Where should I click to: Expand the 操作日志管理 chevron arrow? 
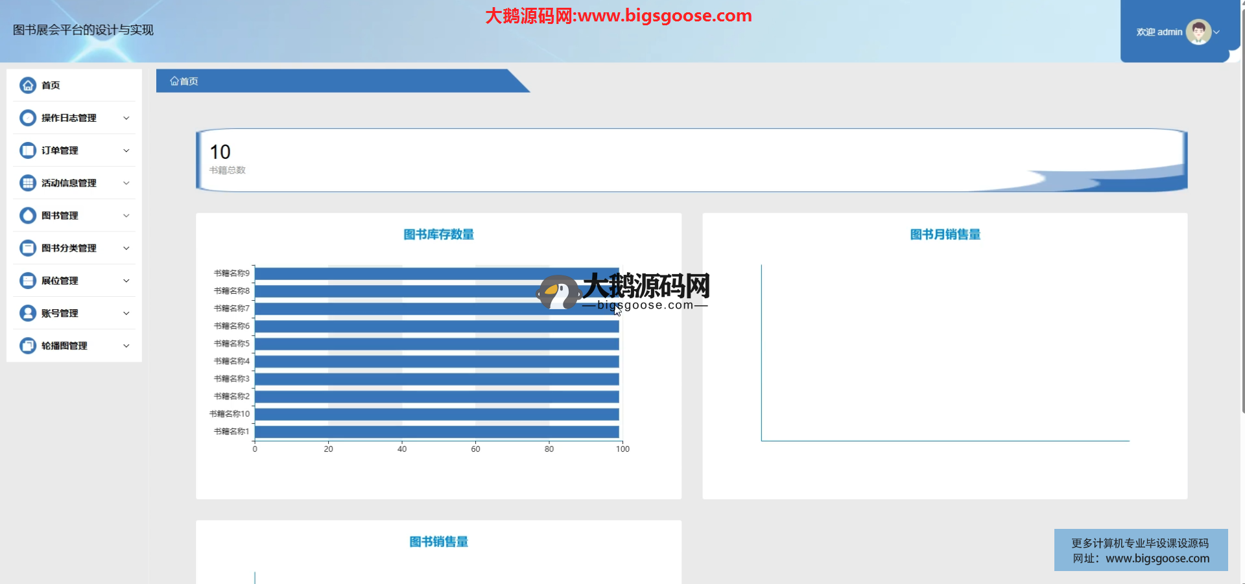coord(126,118)
